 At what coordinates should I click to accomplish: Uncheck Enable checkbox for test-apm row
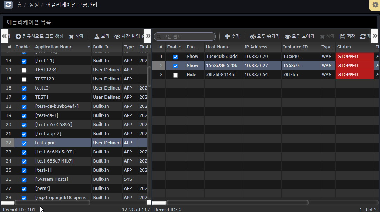(x=24, y=143)
